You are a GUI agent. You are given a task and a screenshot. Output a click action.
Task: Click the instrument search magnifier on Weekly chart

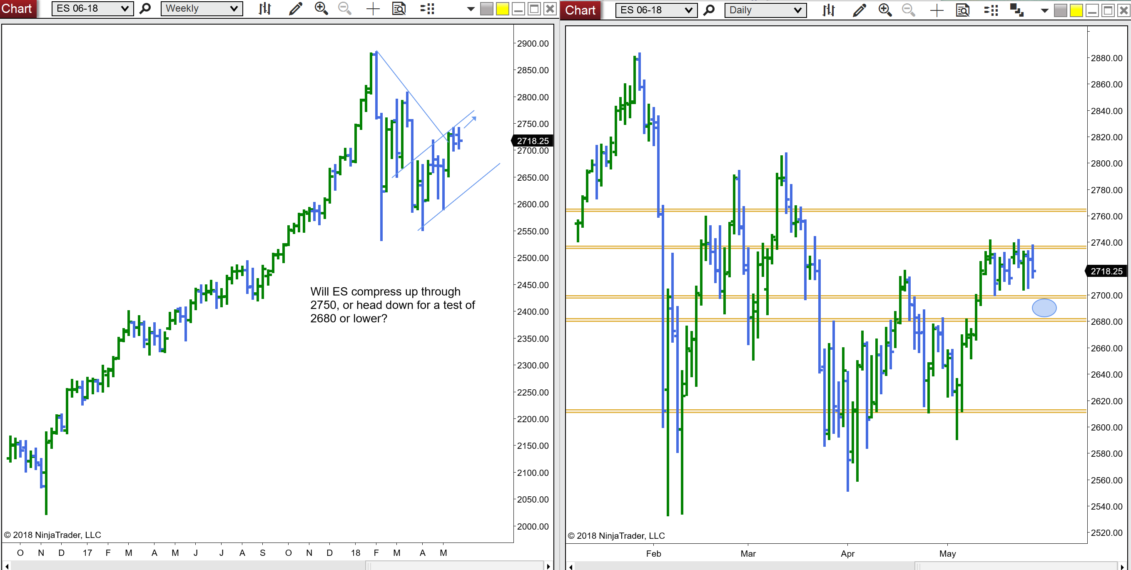145,8
